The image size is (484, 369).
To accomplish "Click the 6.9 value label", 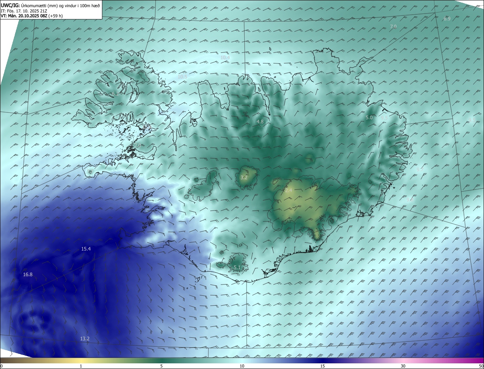I will [447, 18].
